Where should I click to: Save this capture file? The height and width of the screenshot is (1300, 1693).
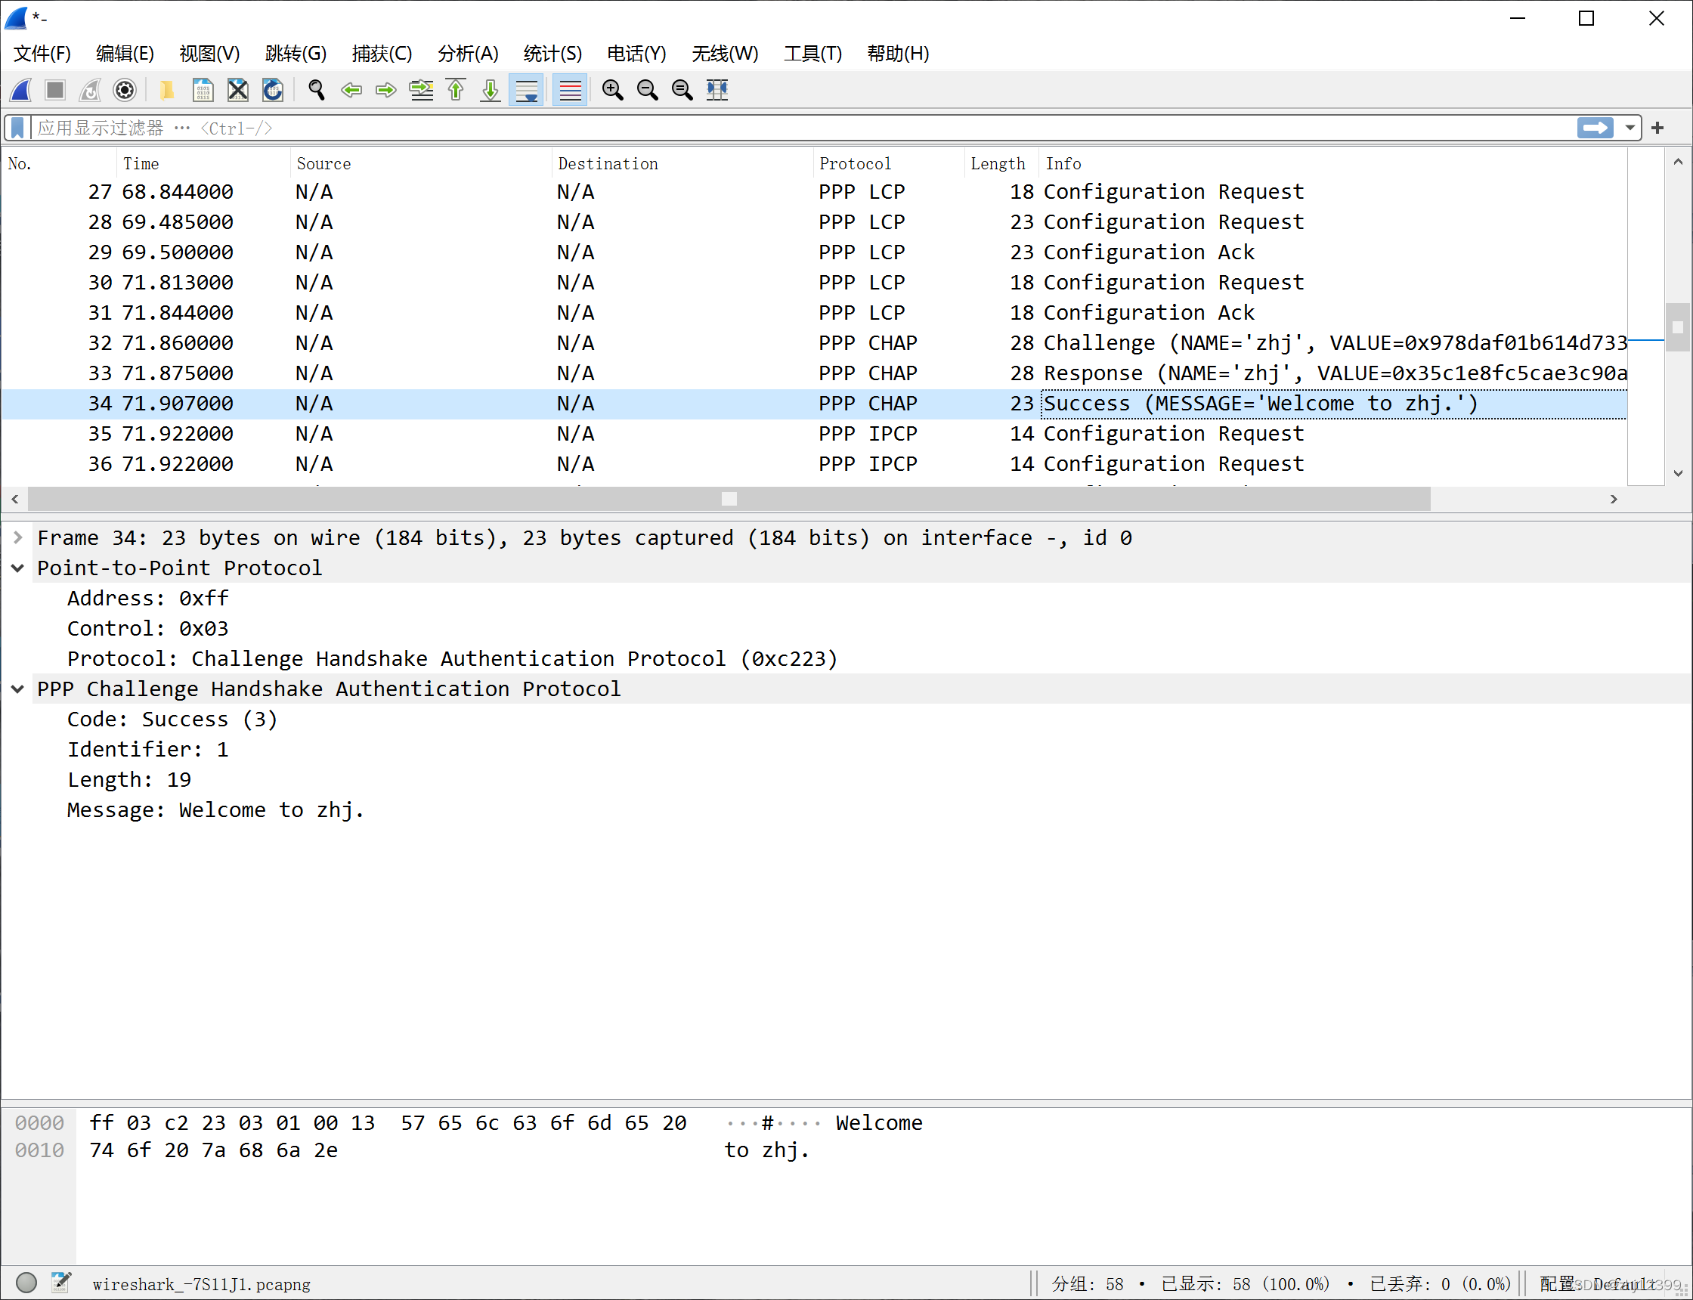(203, 90)
